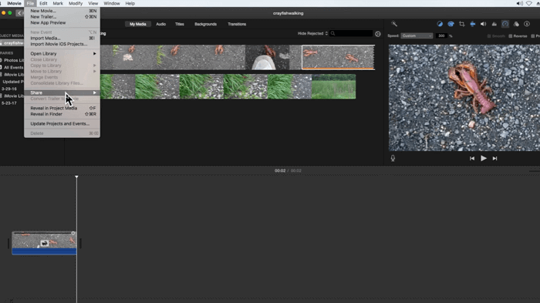Screen dimensions: 540x303
Task: Select the shoe and crayfish clip thumbnail
Action: pyautogui.click(x=267, y=57)
